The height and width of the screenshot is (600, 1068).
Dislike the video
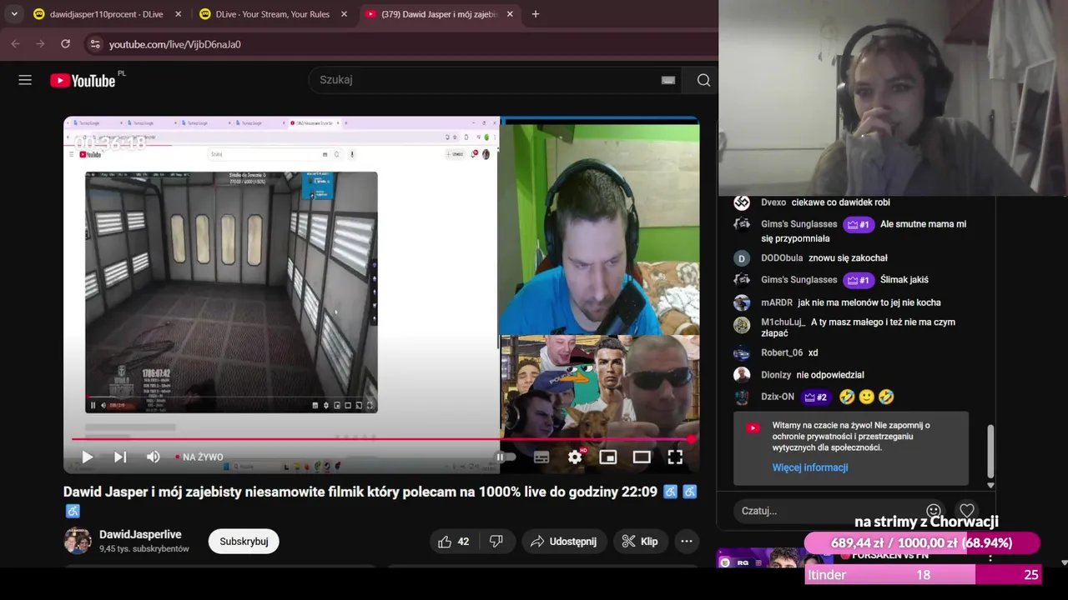pyautogui.click(x=496, y=542)
